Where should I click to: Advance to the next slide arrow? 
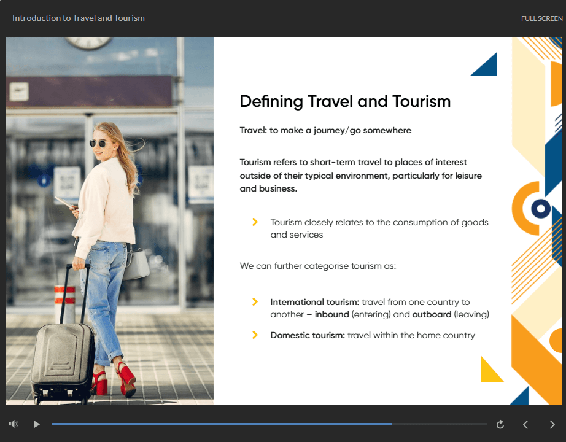(552, 424)
